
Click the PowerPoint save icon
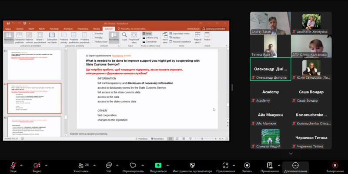8,23
